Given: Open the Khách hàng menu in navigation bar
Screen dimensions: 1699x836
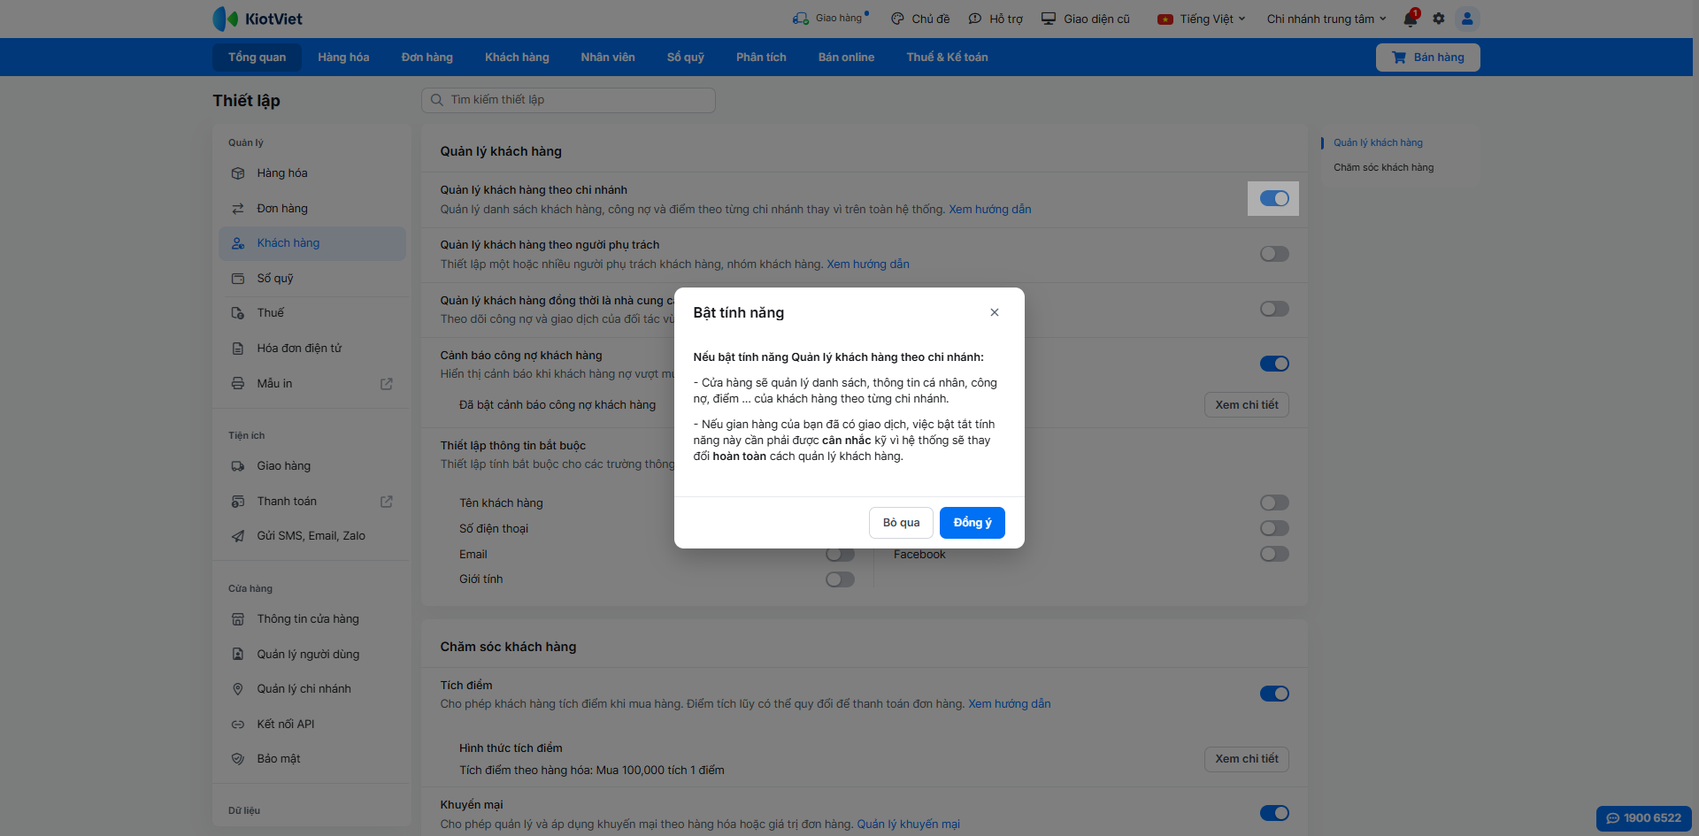Looking at the screenshot, I should tap(517, 58).
